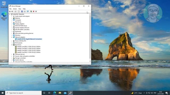The image size is (170, 95).
Task: Open the Action menu
Action: pyautogui.click(x=15, y=9)
